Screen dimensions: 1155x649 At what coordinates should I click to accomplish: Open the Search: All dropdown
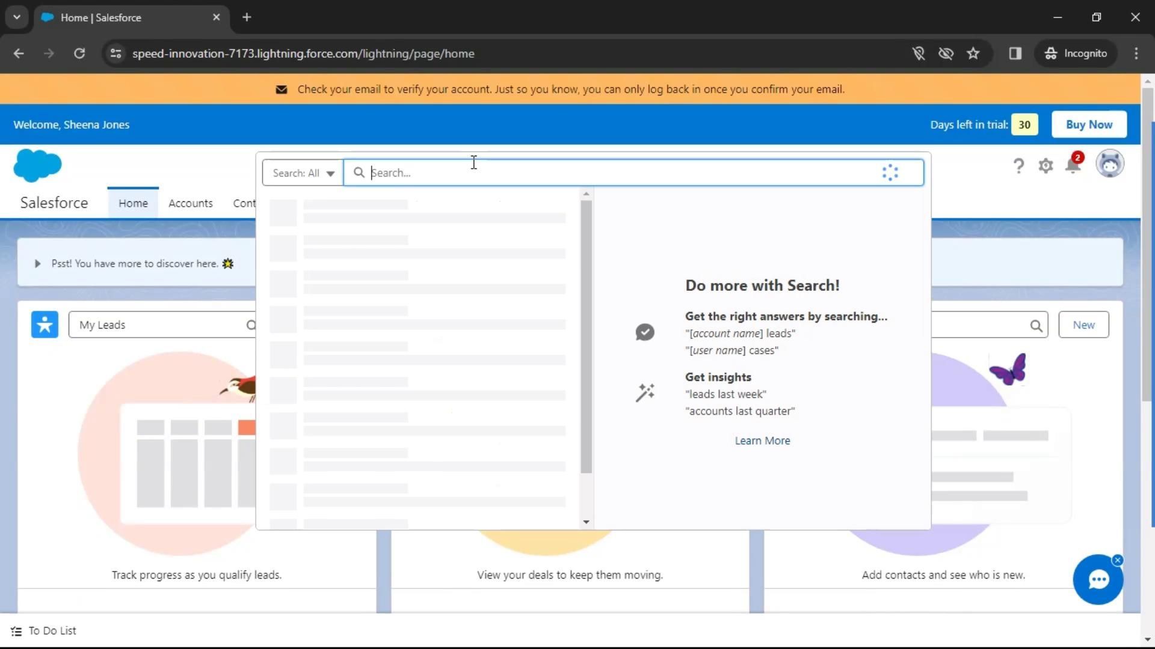point(303,173)
